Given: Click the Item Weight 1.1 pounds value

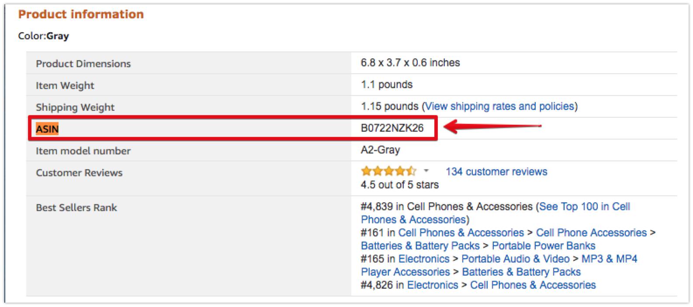Looking at the screenshot, I should pyautogui.click(x=386, y=85).
